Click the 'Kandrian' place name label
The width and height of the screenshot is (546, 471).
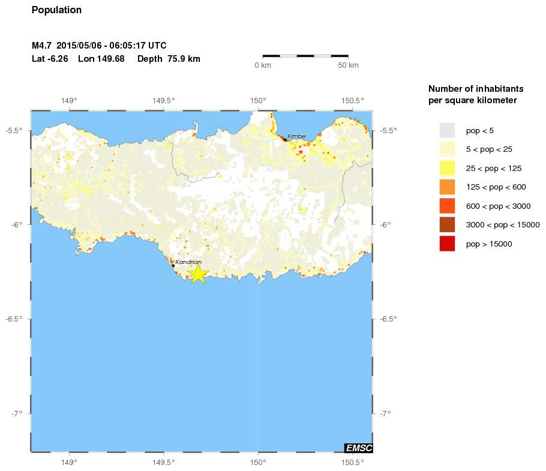pyautogui.click(x=188, y=262)
